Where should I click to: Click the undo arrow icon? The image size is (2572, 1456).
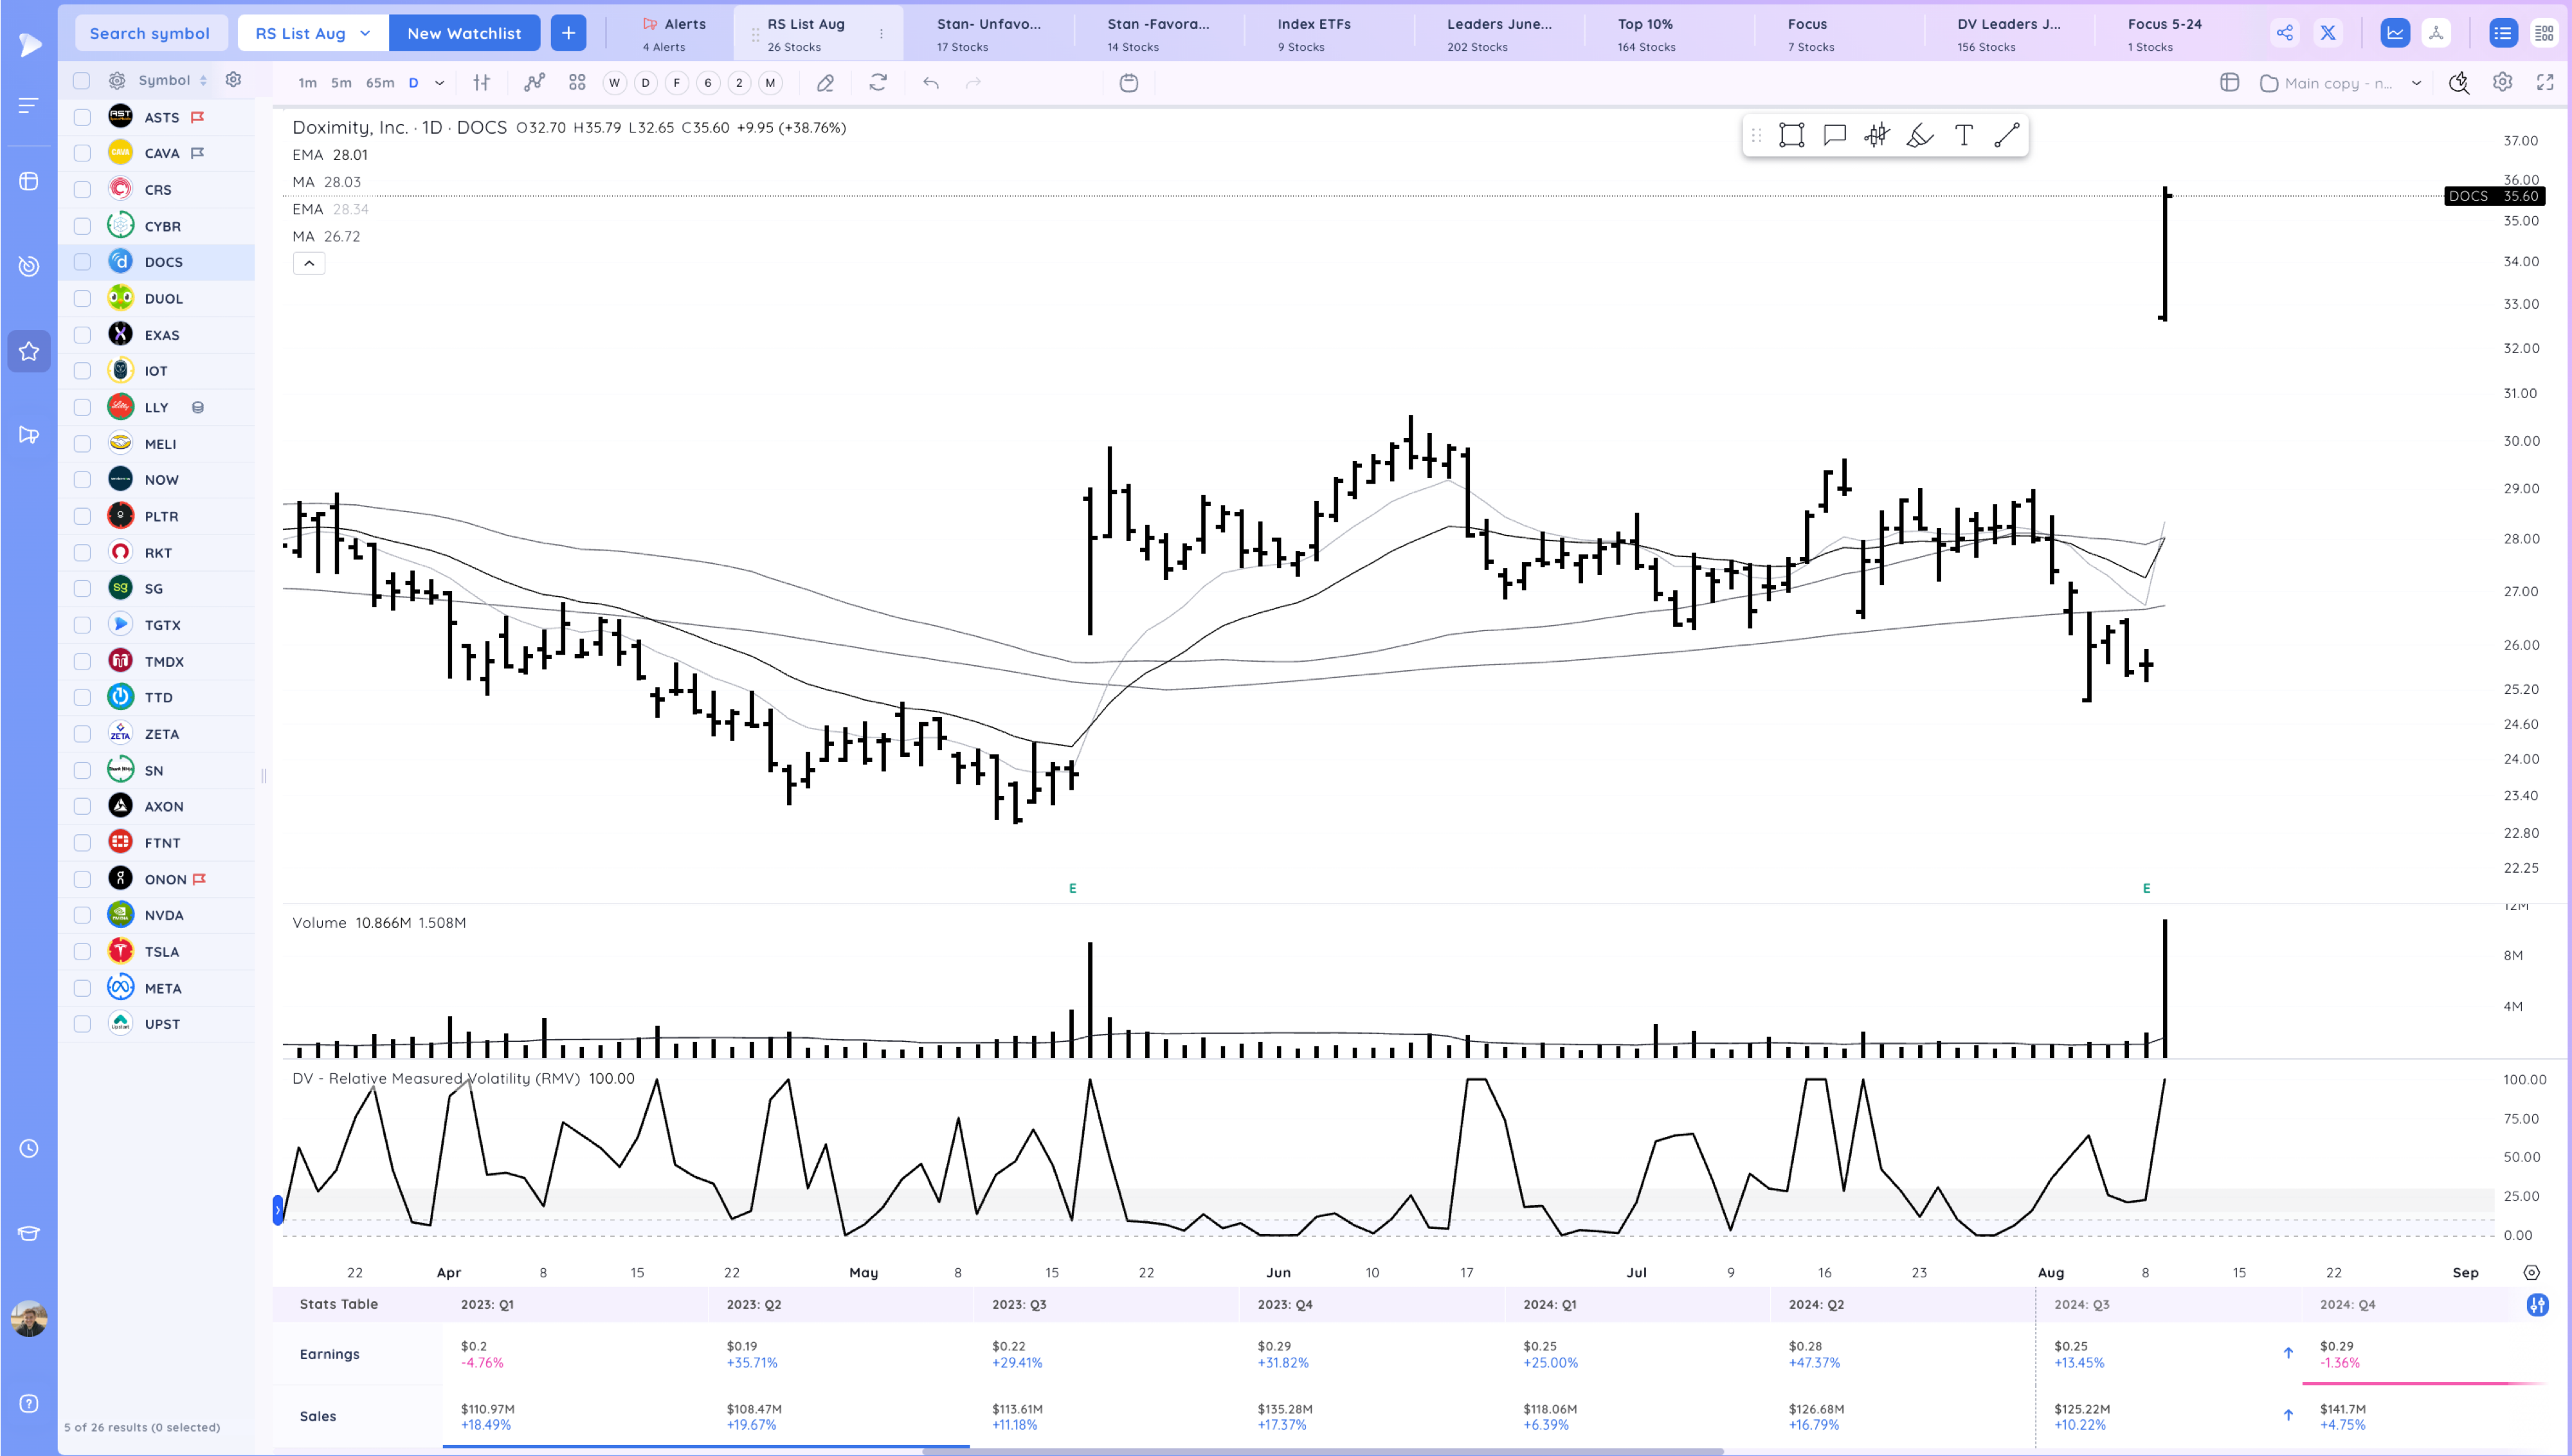pyautogui.click(x=930, y=83)
